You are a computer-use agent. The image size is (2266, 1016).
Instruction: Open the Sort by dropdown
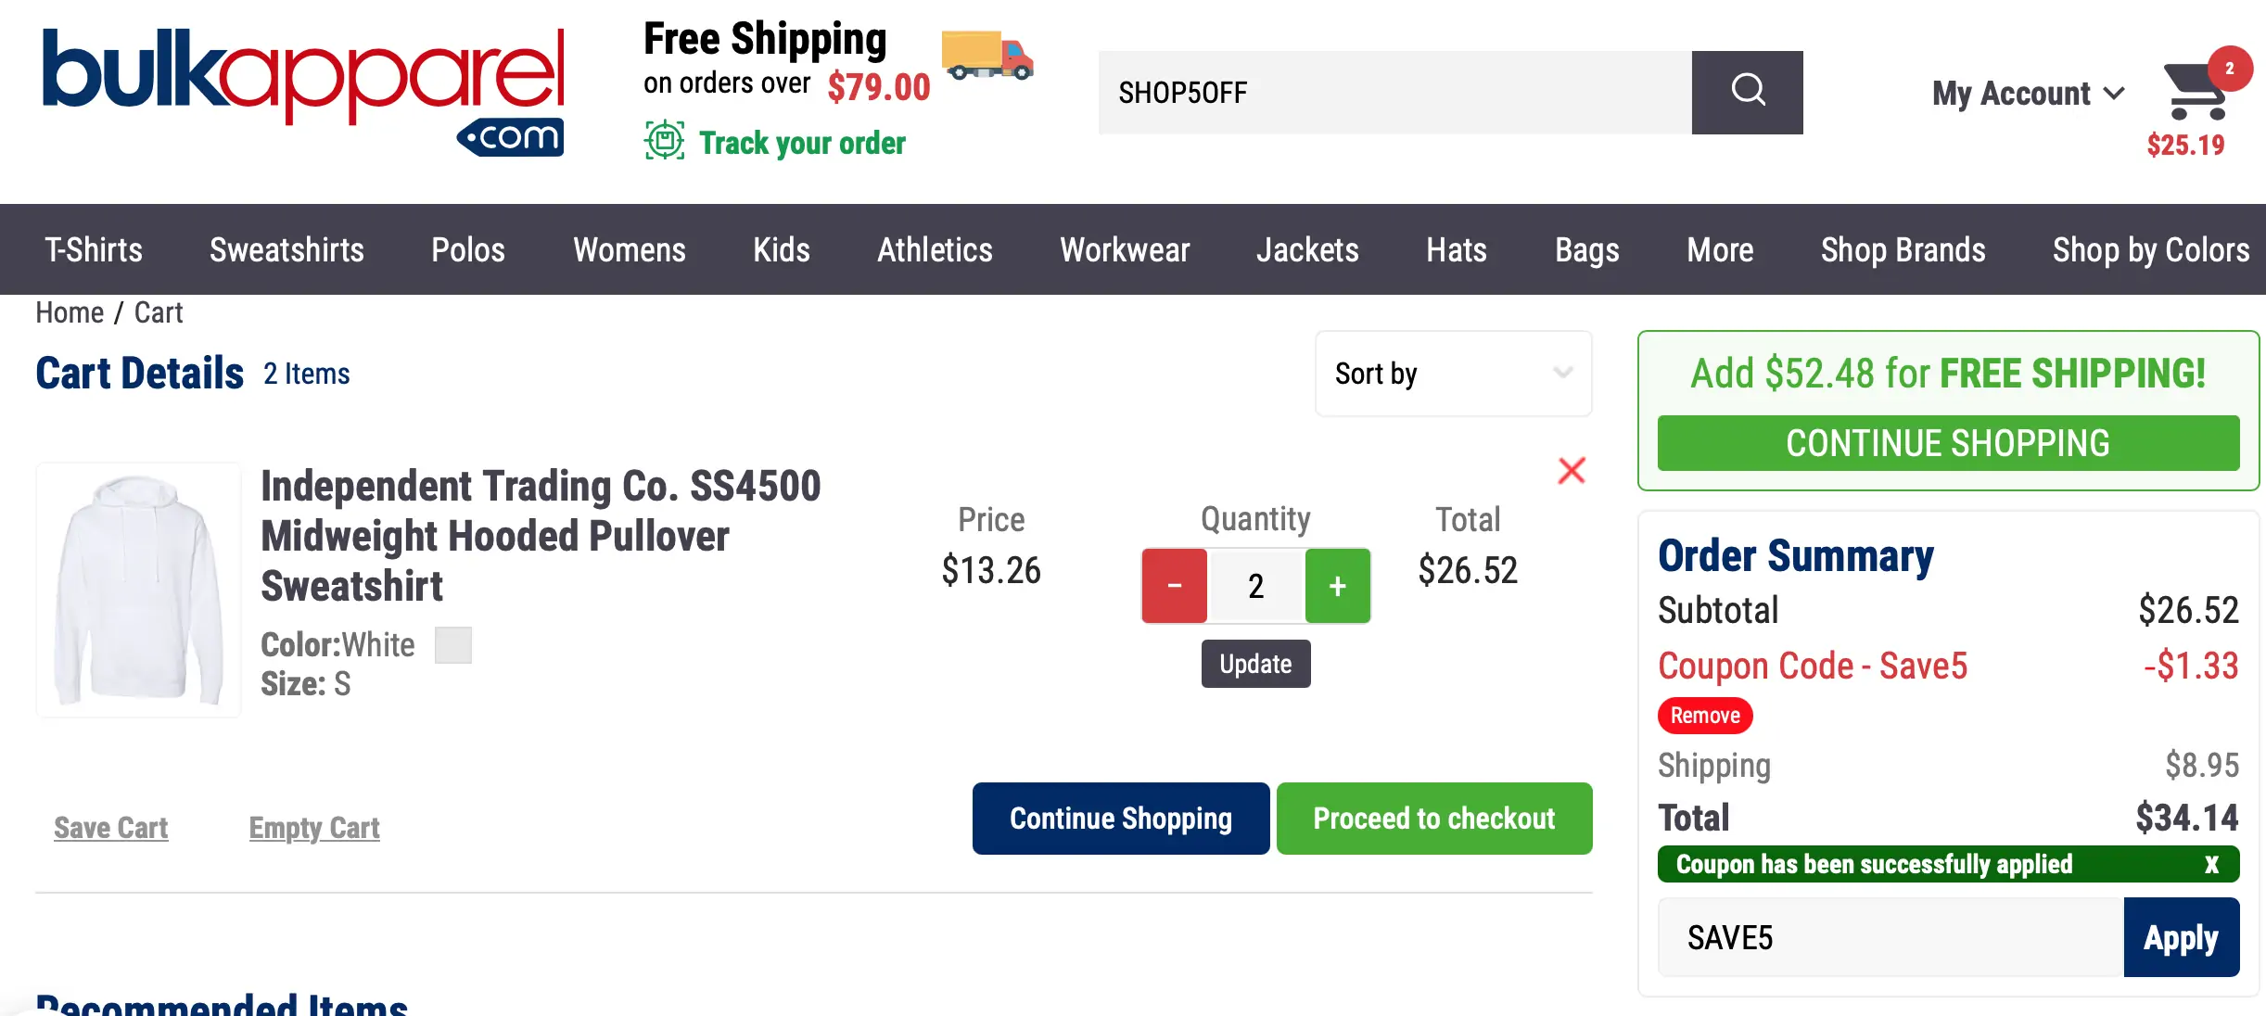[1452, 374]
